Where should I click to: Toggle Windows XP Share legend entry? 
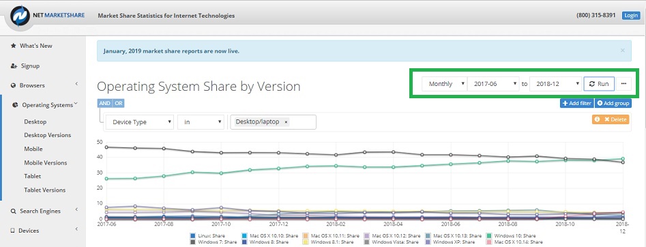[x=450, y=242]
